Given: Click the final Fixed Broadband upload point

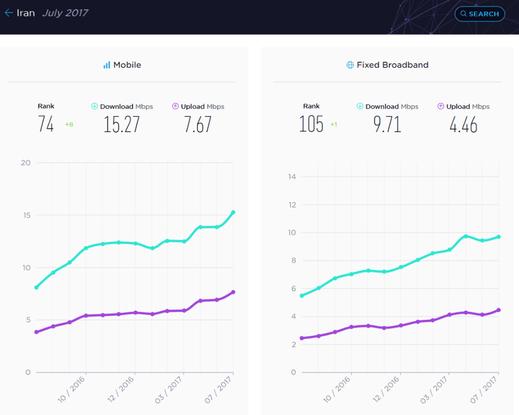Looking at the screenshot, I should click(499, 310).
